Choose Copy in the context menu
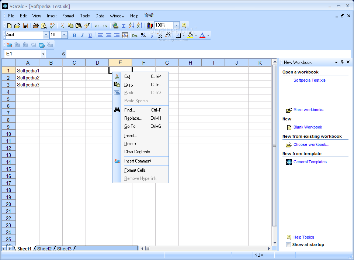The height and width of the screenshot is (260, 354). (x=140, y=85)
